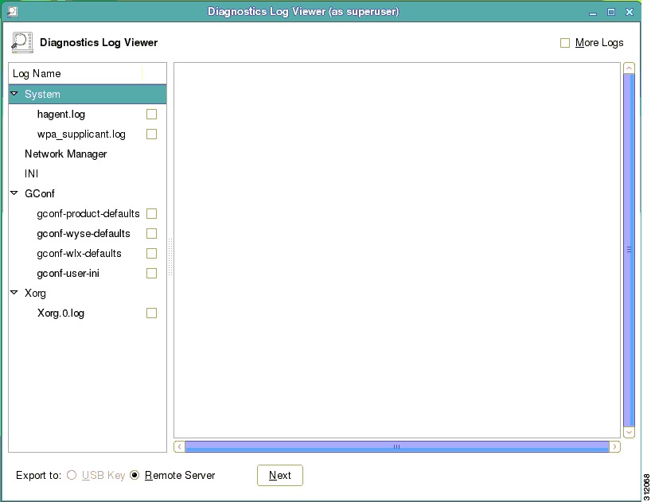Click the window menu icon in title bar
651x502 pixels.
point(13,12)
